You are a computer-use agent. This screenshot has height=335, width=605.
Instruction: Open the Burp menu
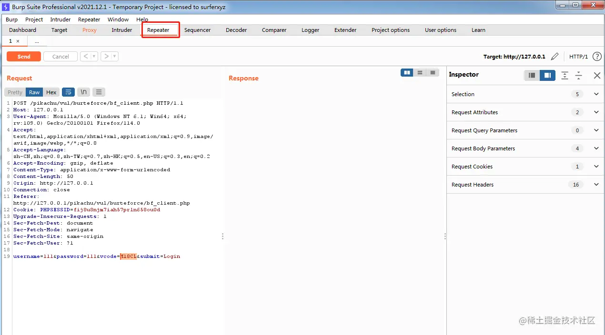12,20
